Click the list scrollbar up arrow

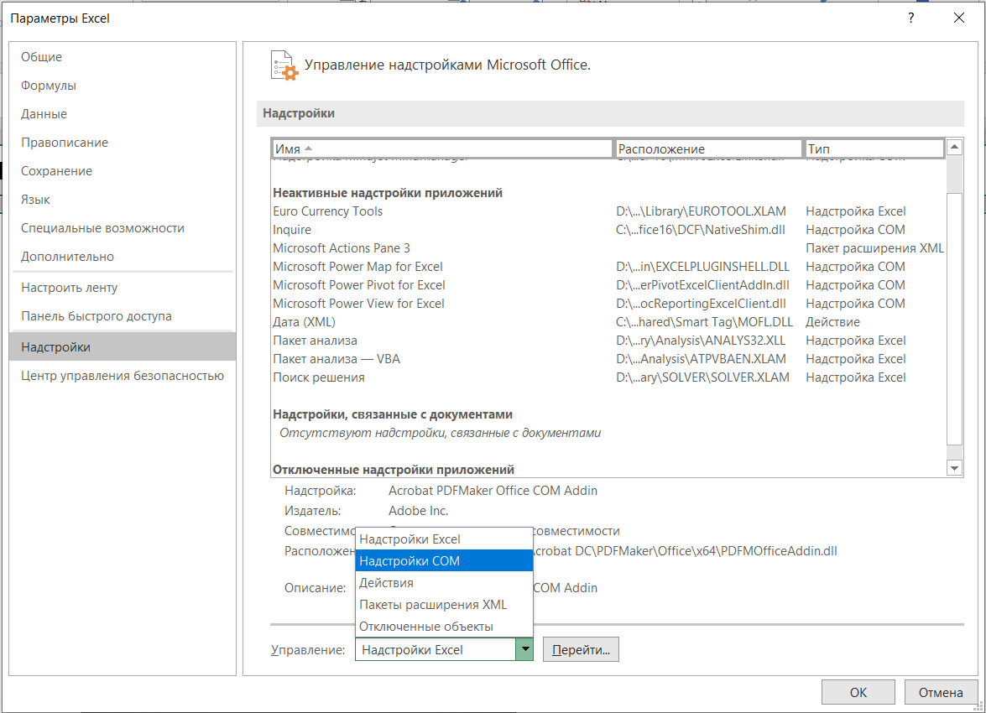[955, 147]
